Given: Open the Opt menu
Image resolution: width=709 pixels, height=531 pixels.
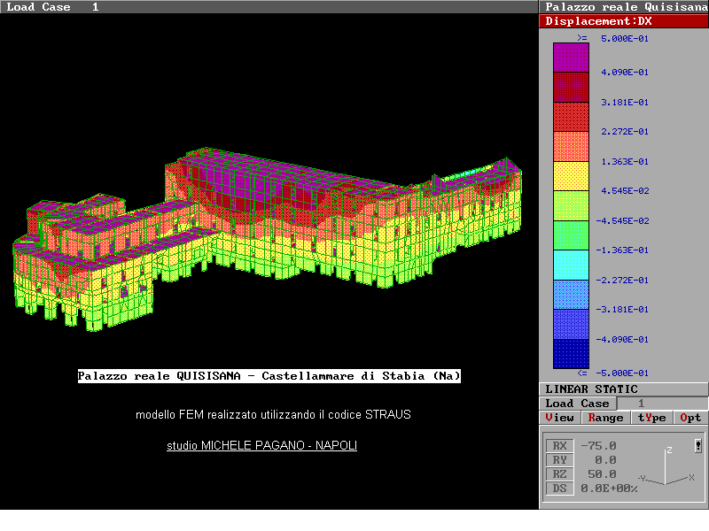Looking at the screenshot, I should 690,418.
